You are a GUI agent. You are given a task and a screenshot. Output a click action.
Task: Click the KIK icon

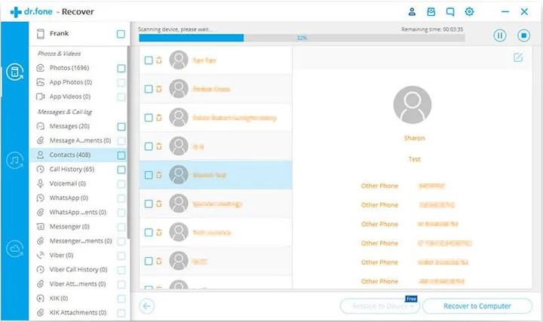(41, 298)
